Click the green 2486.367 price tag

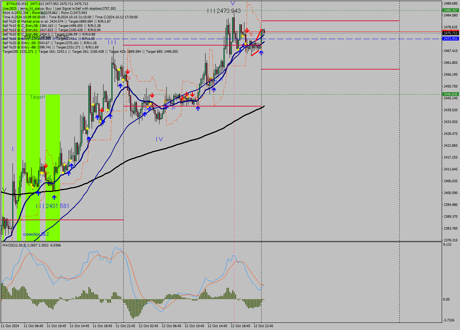click(451, 10)
